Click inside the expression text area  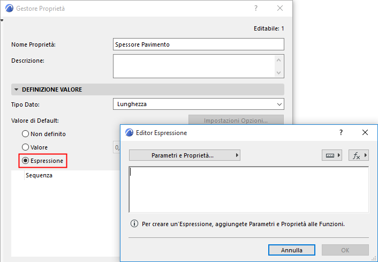point(248,190)
